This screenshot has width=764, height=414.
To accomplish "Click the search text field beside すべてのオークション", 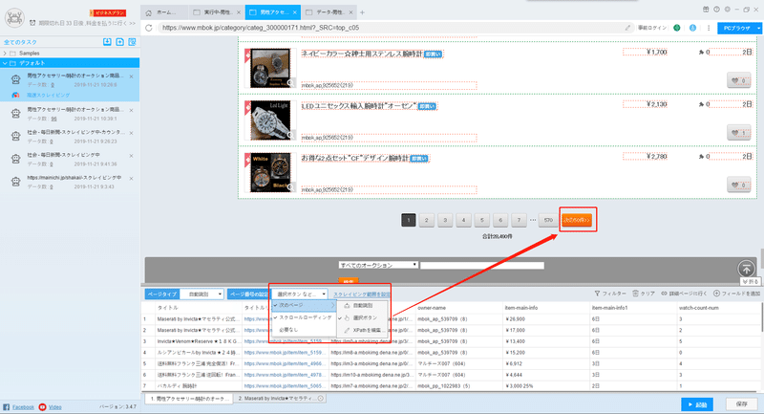I will pos(482,265).
